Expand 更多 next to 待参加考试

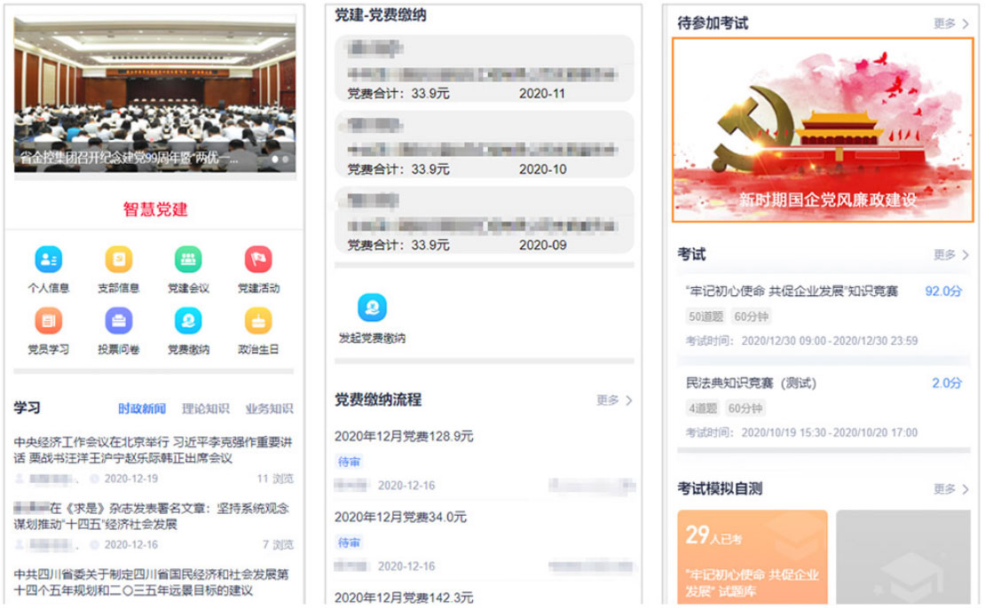[951, 24]
